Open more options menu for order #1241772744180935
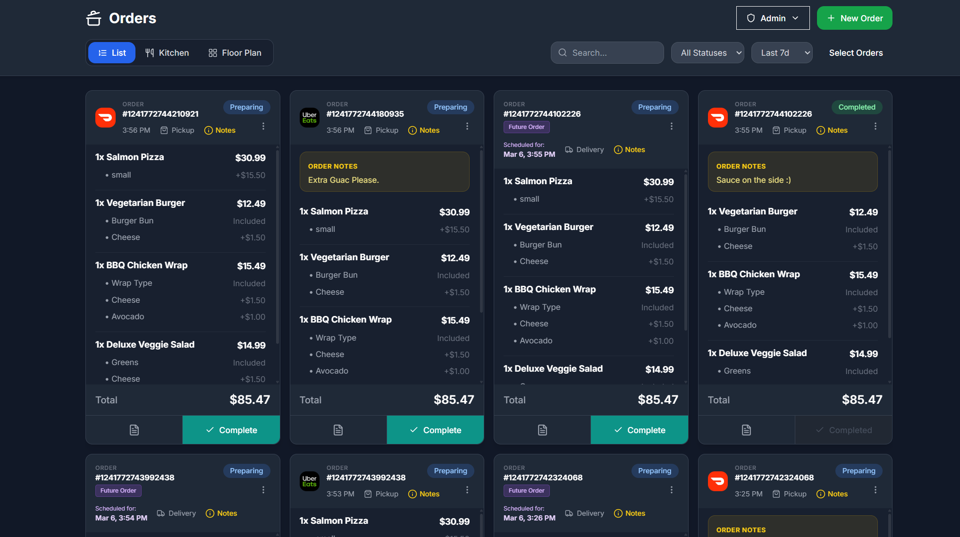This screenshot has height=537, width=960. point(467,126)
